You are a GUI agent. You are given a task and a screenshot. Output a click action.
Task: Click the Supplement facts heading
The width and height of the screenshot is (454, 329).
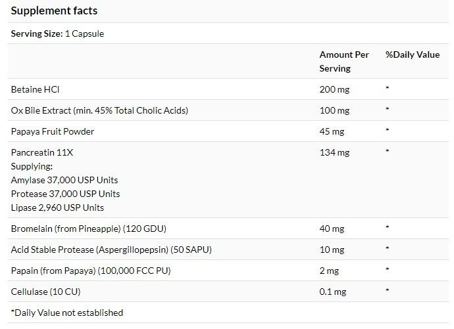pyautogui.click(x=54, y=11)
